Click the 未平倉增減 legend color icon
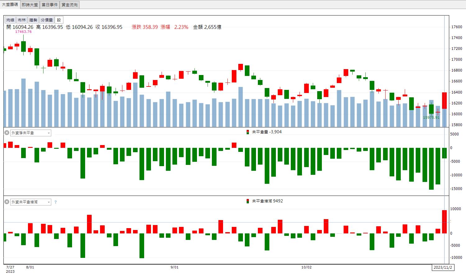This screenshot has height=274, width=466. coord(248,201)
